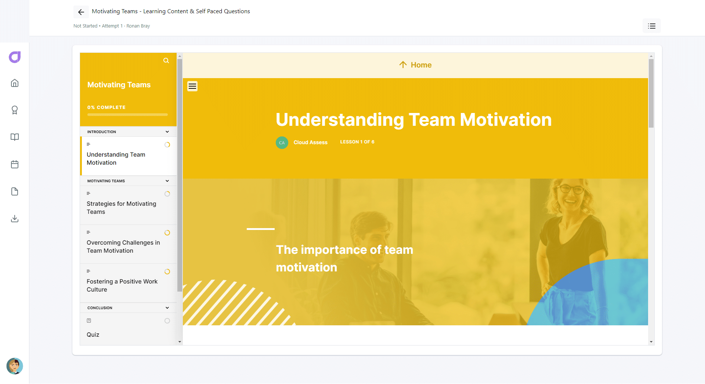The image size is (705, 384).
Task: Open the Understanding Team Motivation lesson
Action: click(x=128, y=156)
